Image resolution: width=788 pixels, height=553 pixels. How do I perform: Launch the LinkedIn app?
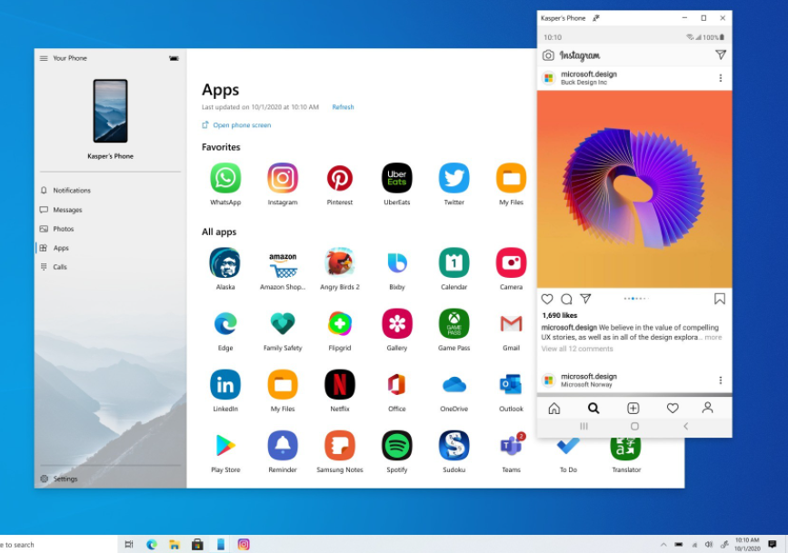[225, 385]
